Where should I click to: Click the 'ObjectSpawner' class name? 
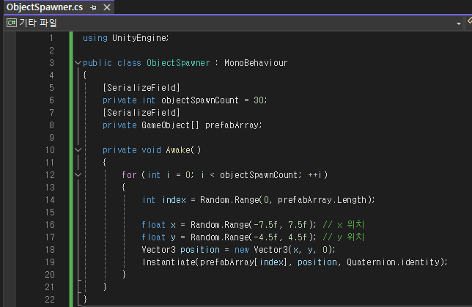178,62
